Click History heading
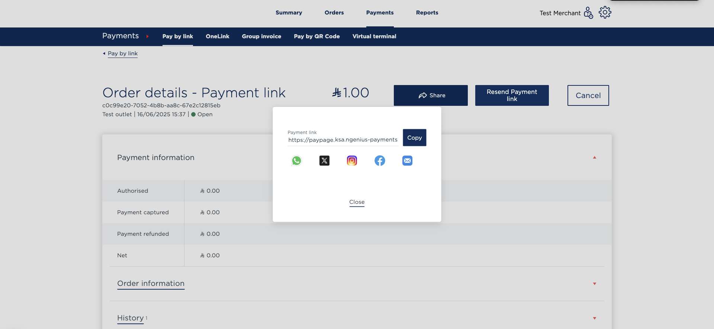Screen dimensions: 714x329 click(131, 318)
